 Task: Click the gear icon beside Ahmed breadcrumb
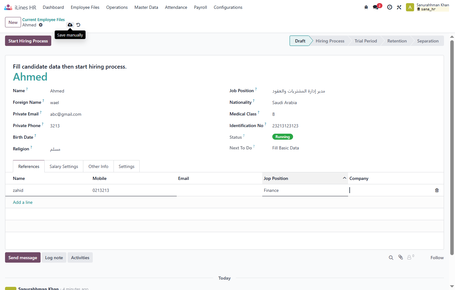(x=41, y=25)
